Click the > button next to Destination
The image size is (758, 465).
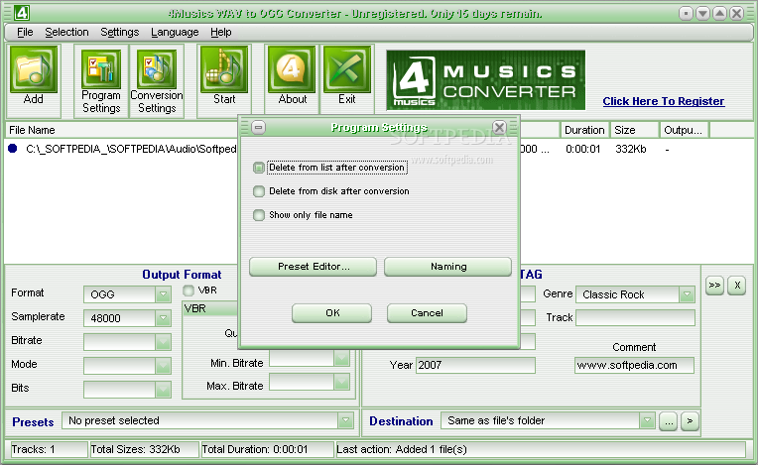[690, 421]
